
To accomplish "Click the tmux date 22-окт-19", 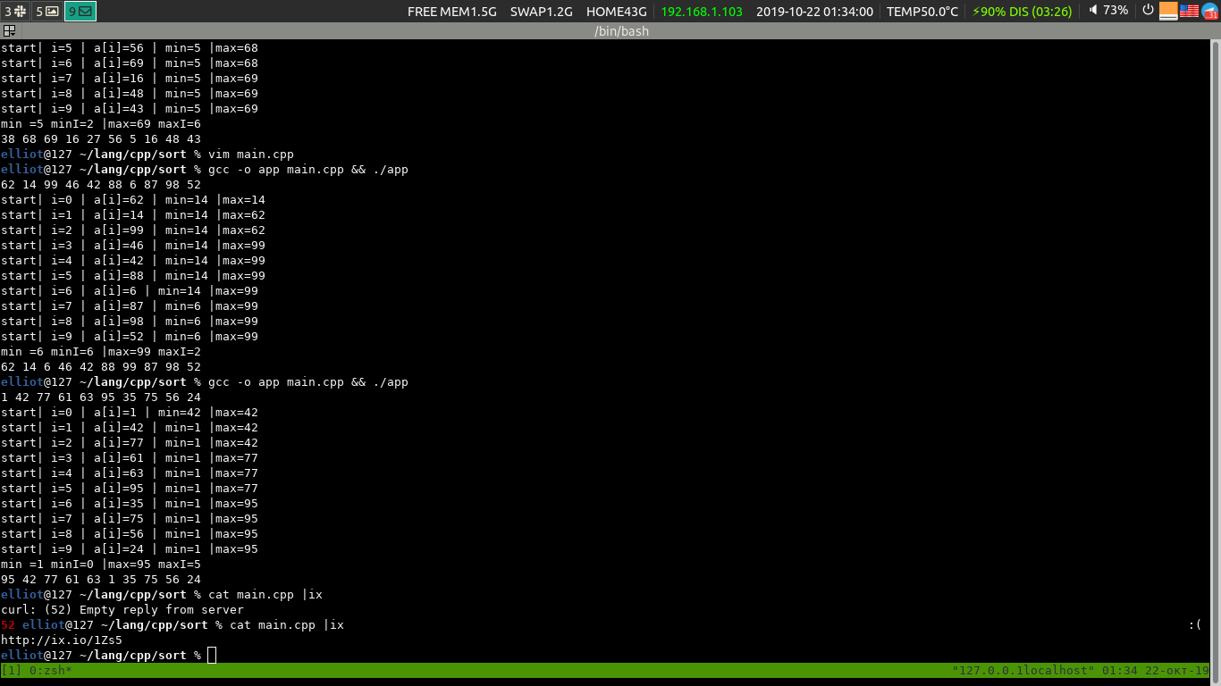I will pos(1175,670).
